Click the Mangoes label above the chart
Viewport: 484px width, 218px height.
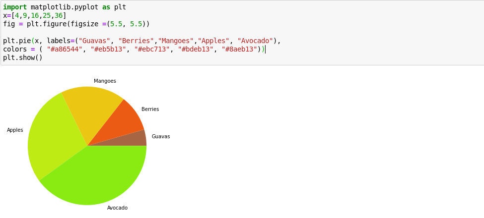(x=105, y=81)
